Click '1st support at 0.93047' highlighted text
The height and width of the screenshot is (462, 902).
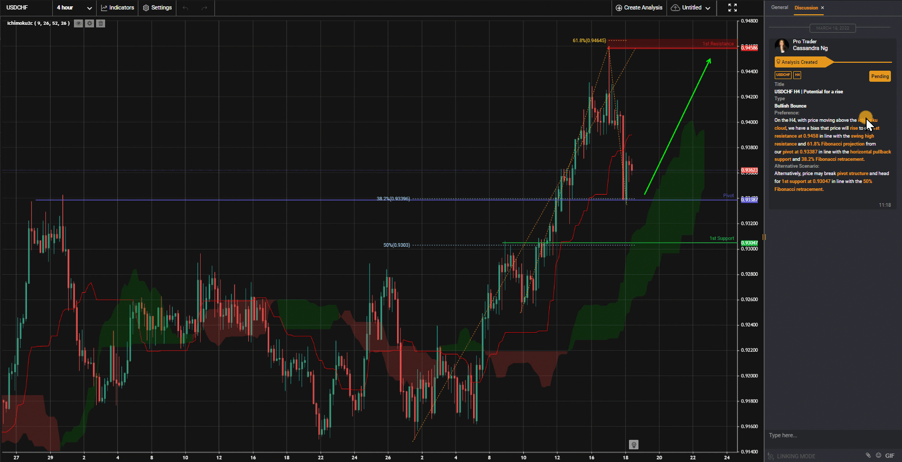tap(806, 181)
